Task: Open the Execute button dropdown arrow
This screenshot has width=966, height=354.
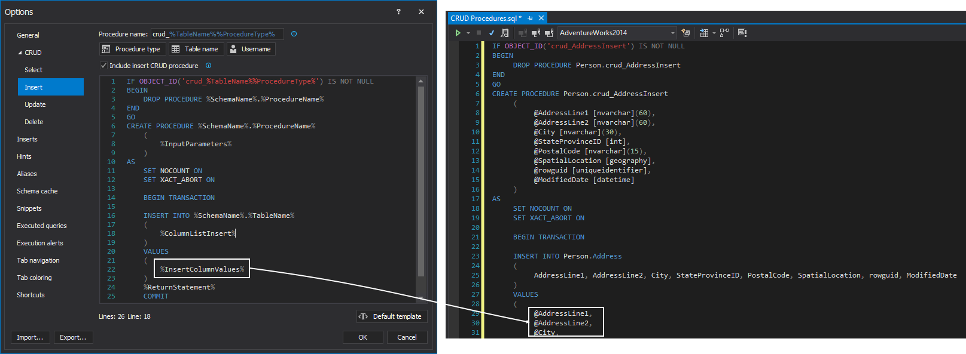Action: click(468, 33)
